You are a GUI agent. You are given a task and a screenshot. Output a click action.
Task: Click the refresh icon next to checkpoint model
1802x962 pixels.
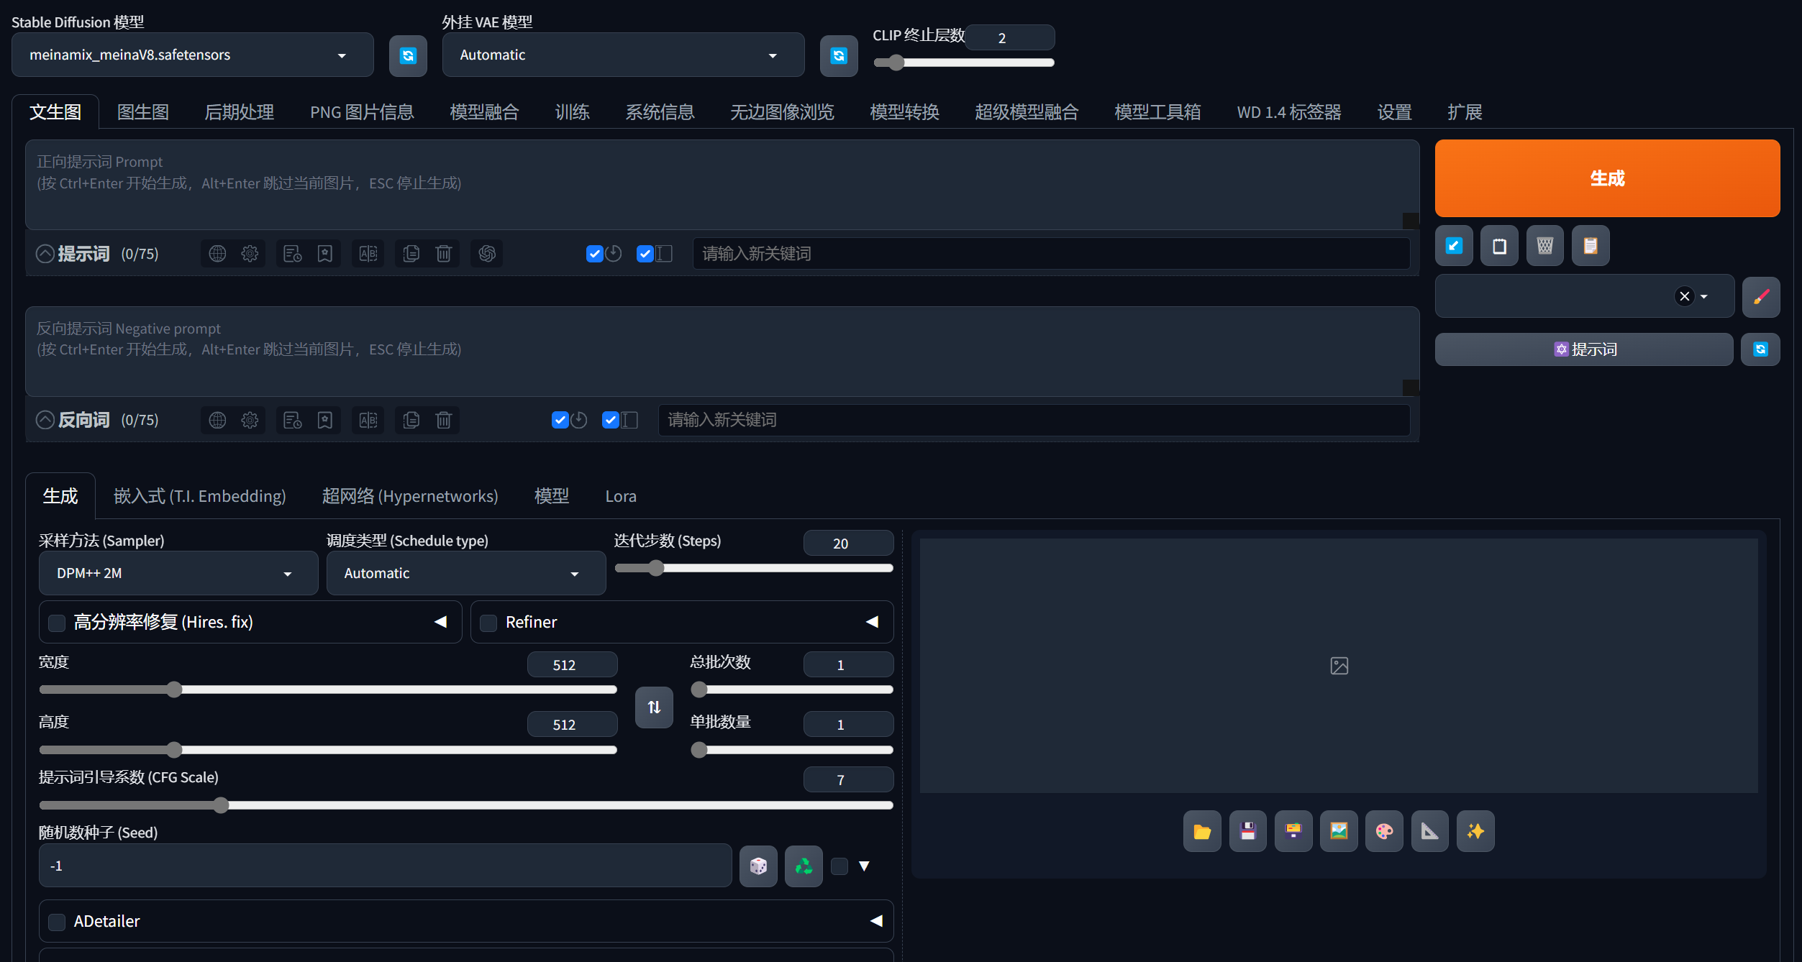click(x=408, y=55)
